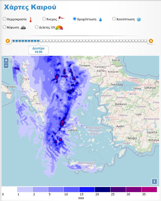Select the Θερμοκρασία radio button

coord(4,19)
